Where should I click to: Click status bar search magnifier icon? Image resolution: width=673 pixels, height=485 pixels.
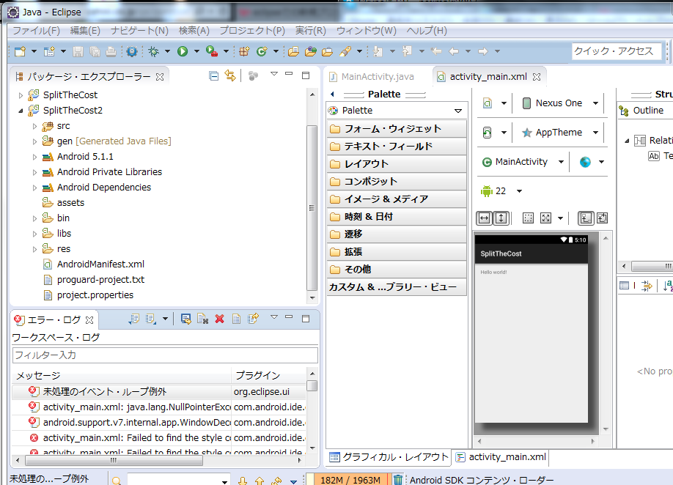(x=117, y=481)
